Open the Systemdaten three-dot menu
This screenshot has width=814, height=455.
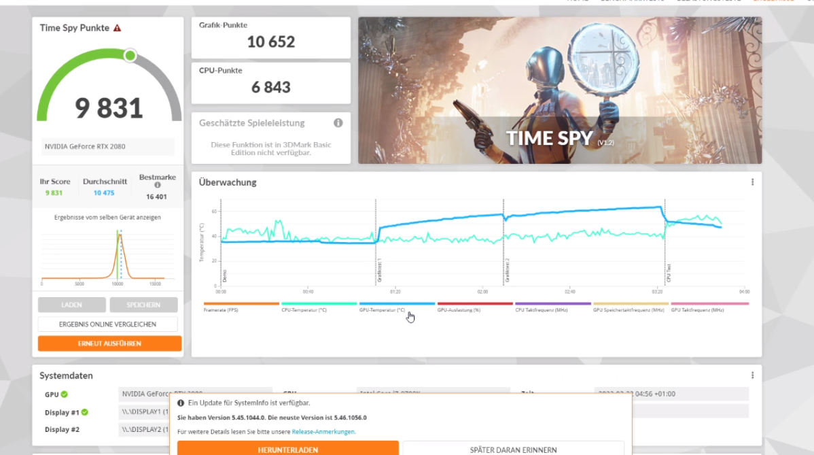(x=752, y=375)
